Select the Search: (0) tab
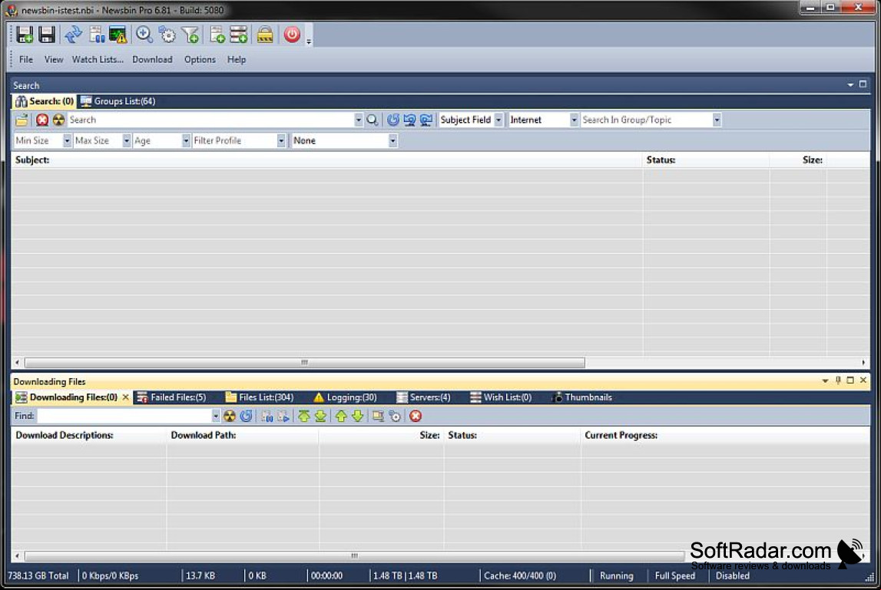This screenshot has height=590, width=881. [45, 101]
